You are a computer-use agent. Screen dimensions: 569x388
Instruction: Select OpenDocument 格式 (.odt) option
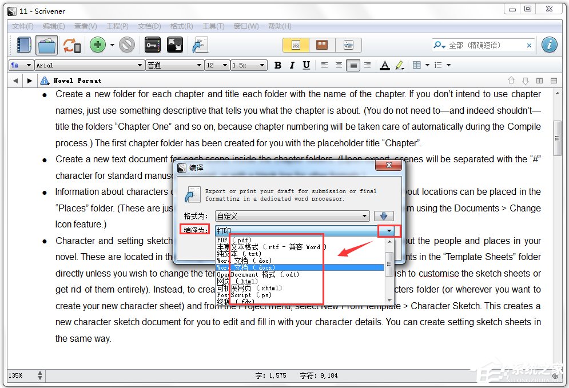[300, 274]
